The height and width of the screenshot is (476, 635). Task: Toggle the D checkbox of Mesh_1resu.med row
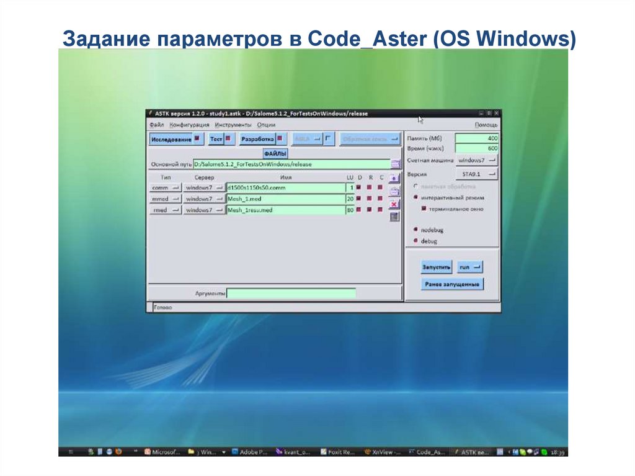pos(359,210)
